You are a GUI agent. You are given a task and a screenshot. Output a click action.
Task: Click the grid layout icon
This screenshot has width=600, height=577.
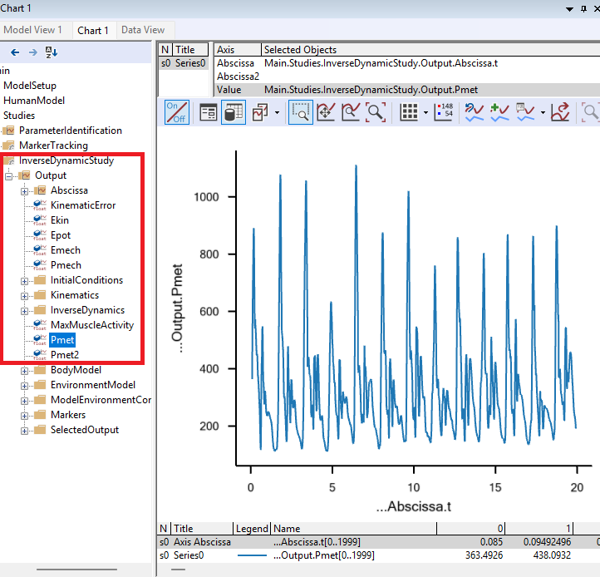[408, 112]
